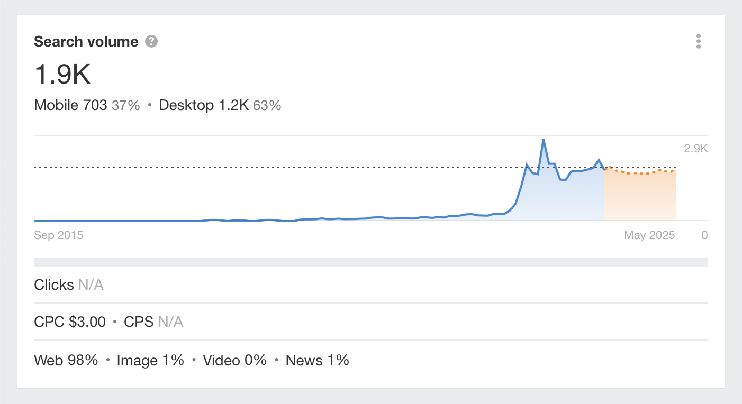Click the 1.9K total search volume figure
Viewport: 742px width, 404px height.
click(x=62, y=75)
